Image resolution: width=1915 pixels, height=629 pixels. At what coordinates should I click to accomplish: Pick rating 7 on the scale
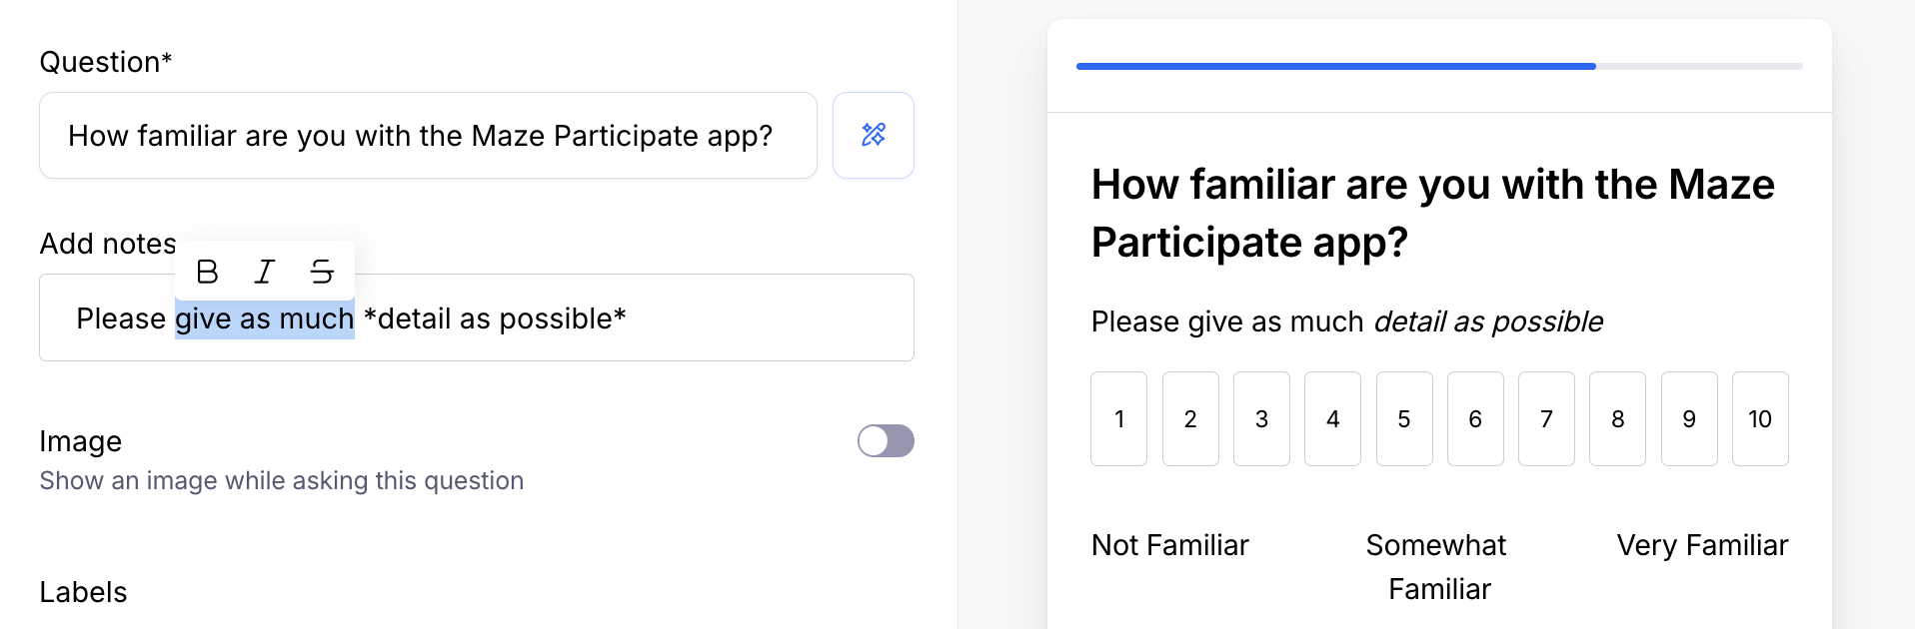pos(1546,419)
